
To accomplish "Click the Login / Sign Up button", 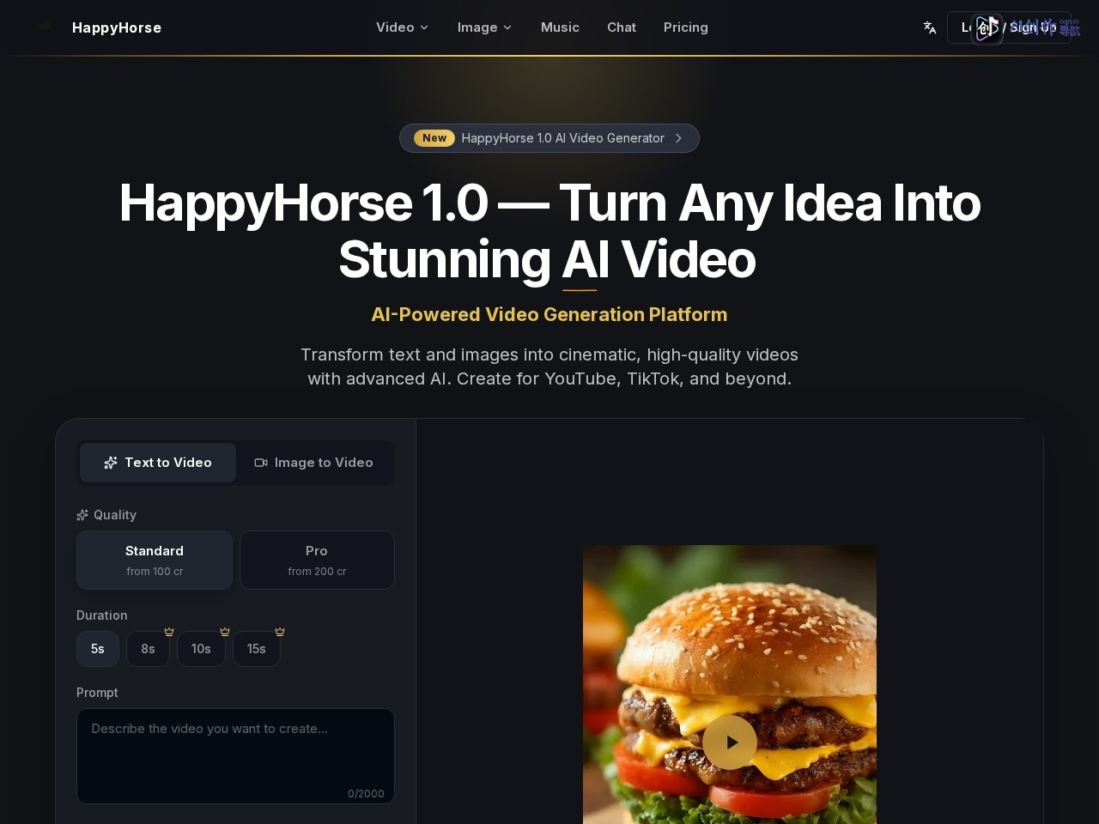I will pos(1009,27).
